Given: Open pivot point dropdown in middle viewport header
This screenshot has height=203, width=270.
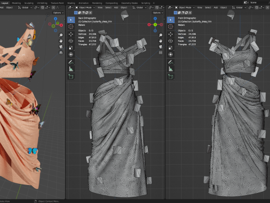Looking at the screenshot, I should click(x=151, y=7).
